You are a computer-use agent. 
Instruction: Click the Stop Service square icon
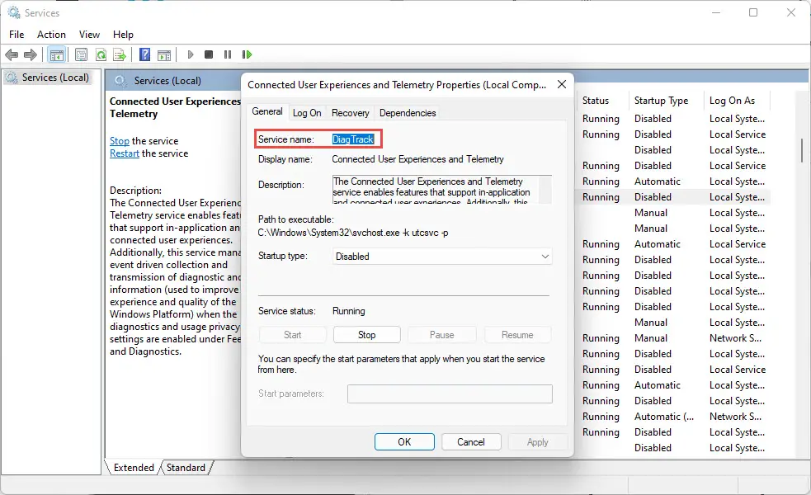209,54
